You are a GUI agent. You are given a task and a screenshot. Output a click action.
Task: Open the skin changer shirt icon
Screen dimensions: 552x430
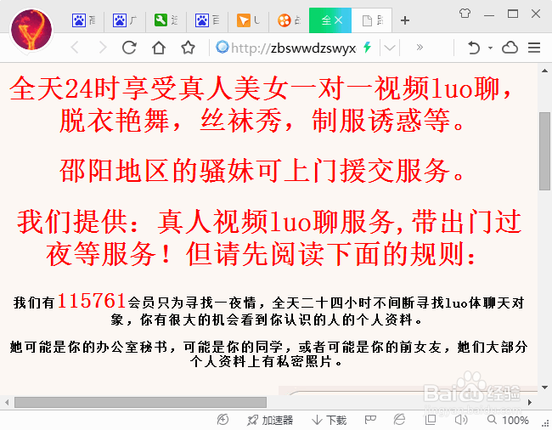[x=465, y=14]
